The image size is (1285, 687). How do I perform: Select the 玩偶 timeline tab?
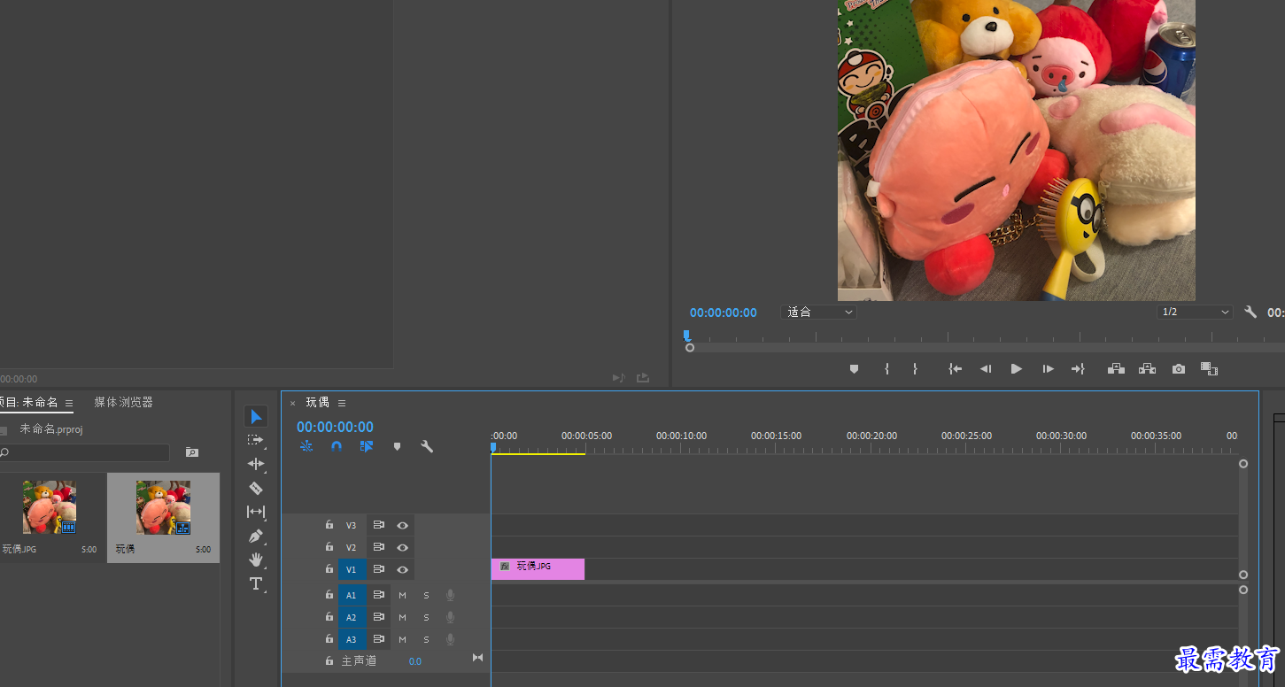[317, 402]
